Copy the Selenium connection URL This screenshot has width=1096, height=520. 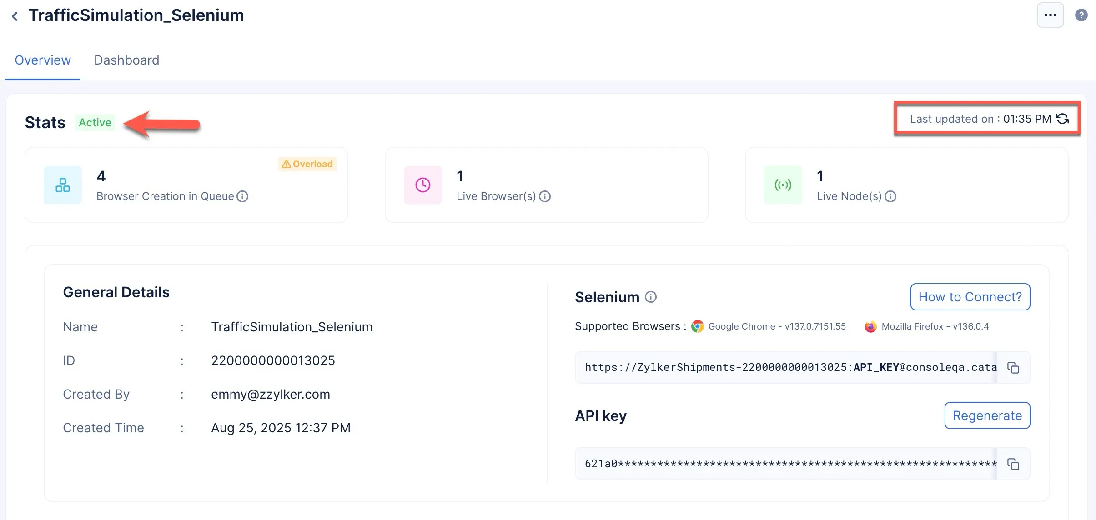point(1013,367)
